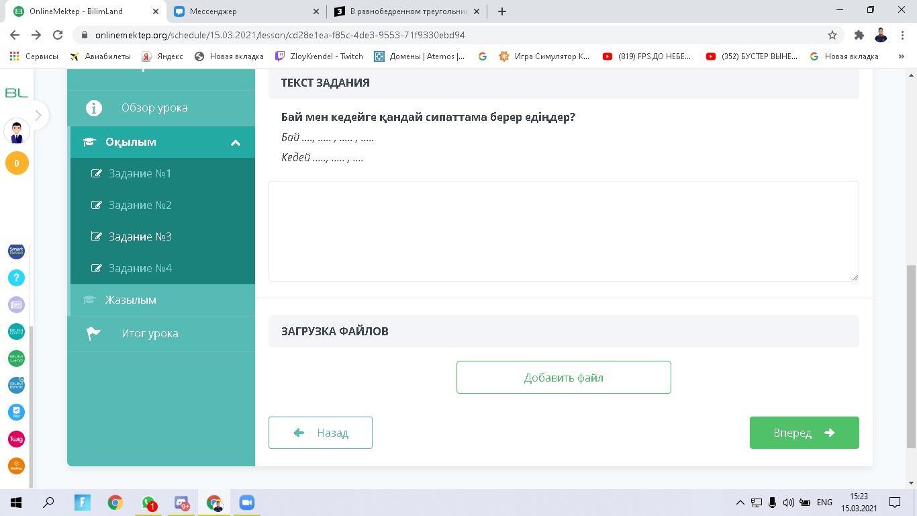Open Chrome extensions puzzle icon

(859, 35)
